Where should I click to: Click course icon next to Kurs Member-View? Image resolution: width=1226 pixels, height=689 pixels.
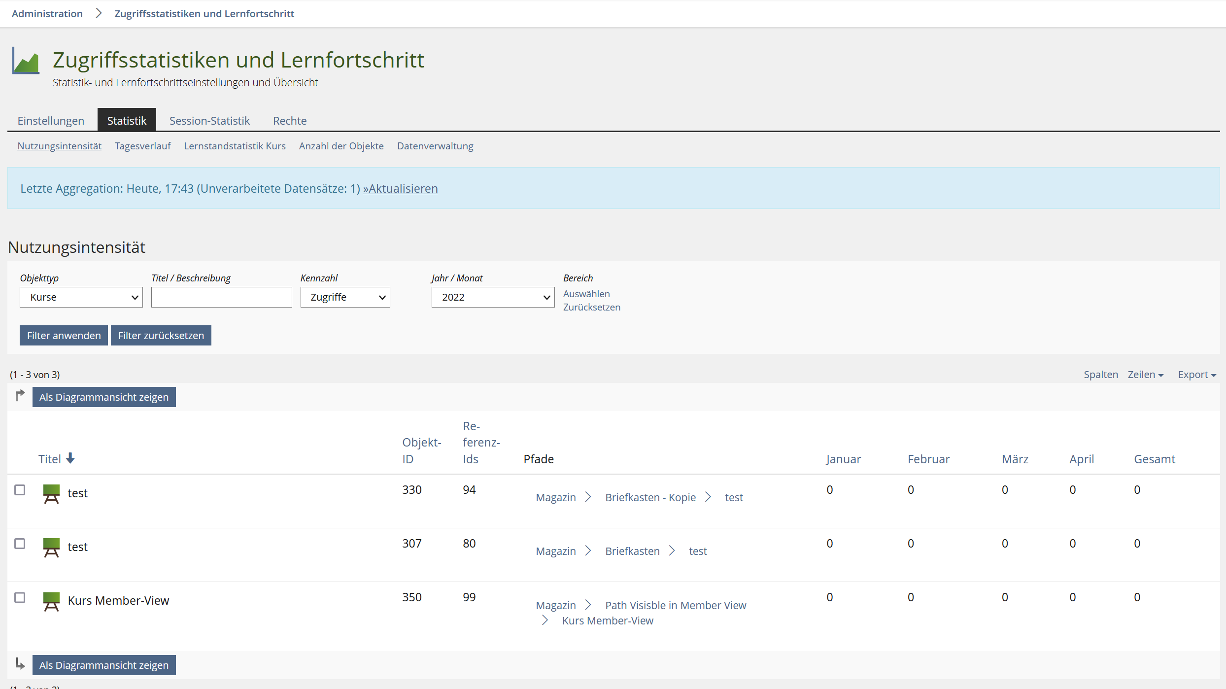tap(51, 601)
